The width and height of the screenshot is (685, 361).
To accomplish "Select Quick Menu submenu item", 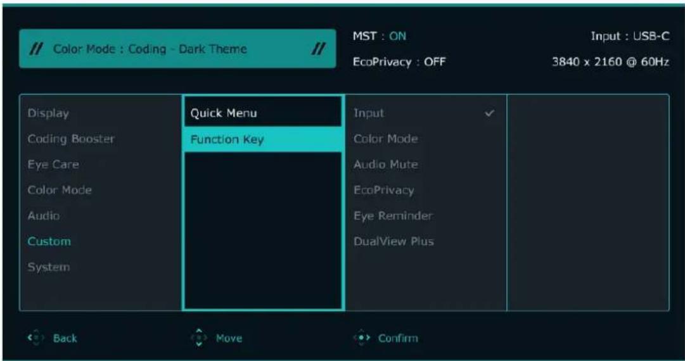I will click(262, 113).
